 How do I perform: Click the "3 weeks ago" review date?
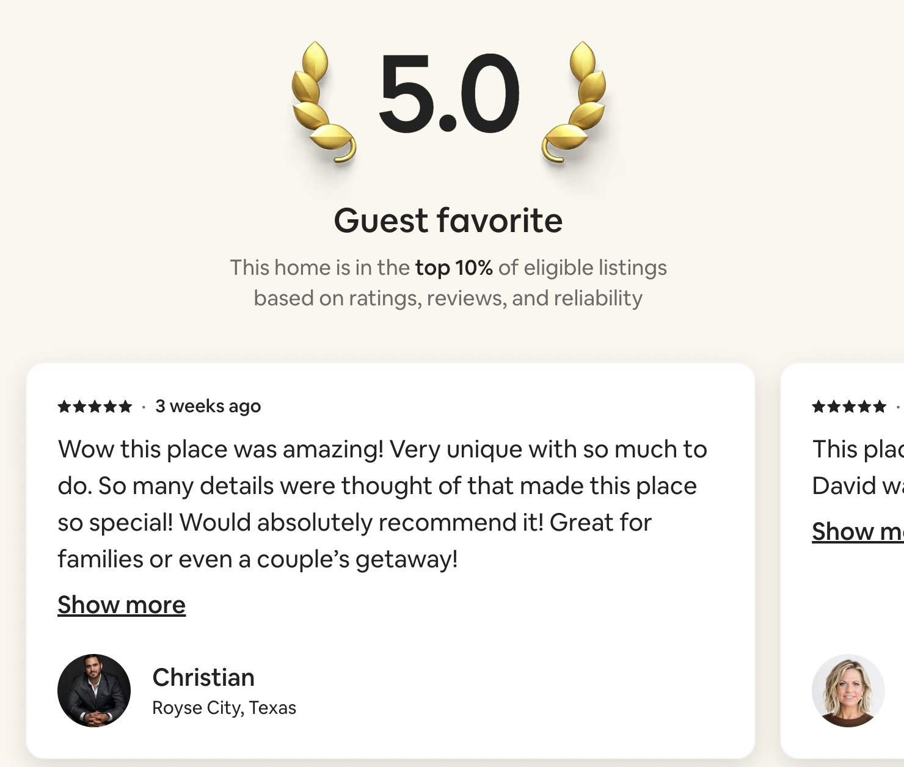(208, 406)
